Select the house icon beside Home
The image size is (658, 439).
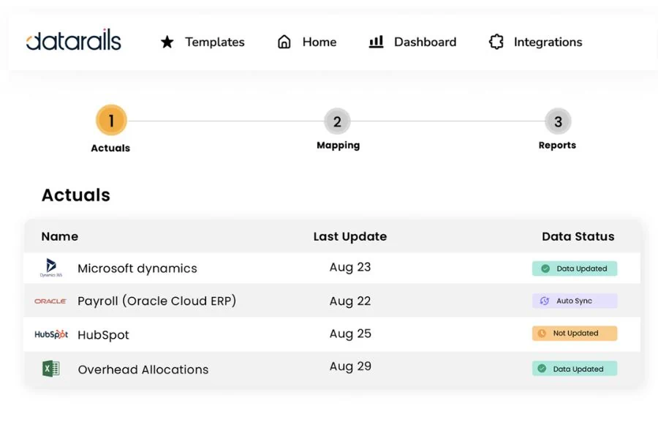coord(284,42)
